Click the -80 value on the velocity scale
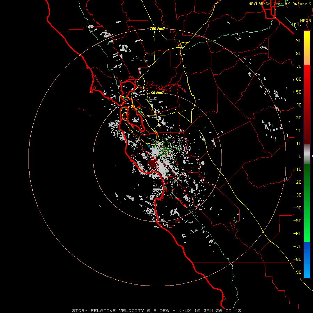Screen dimensions: 313x313 click(297, 259)
